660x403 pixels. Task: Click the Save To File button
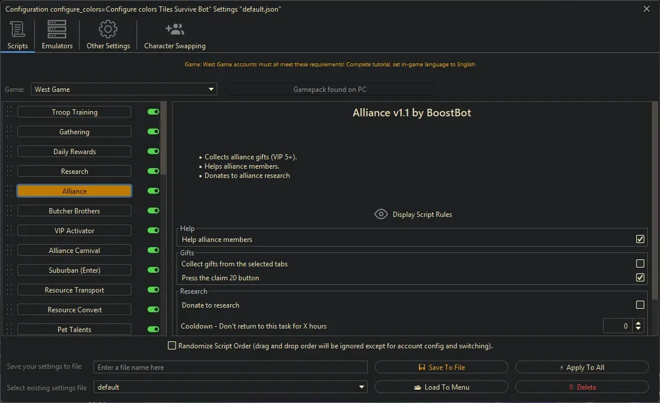pyautogui.click(x=442, y=368)
